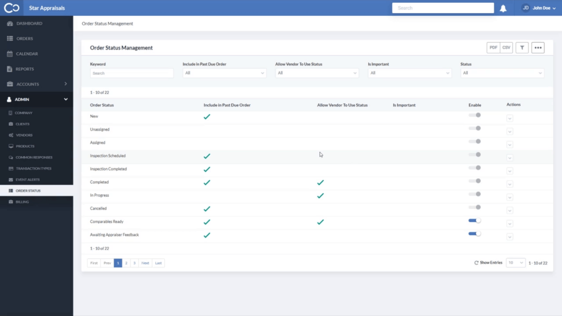
Task: Enable the New order status toggle
Action: pos(475,115)
